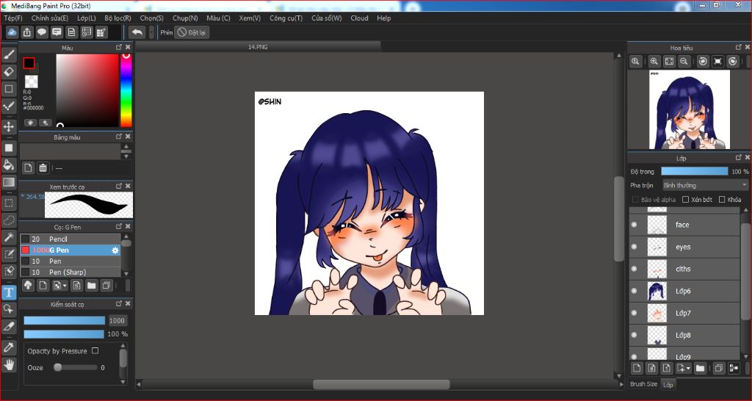Delete the palette color with the trash icon

(x=43, y=168)
